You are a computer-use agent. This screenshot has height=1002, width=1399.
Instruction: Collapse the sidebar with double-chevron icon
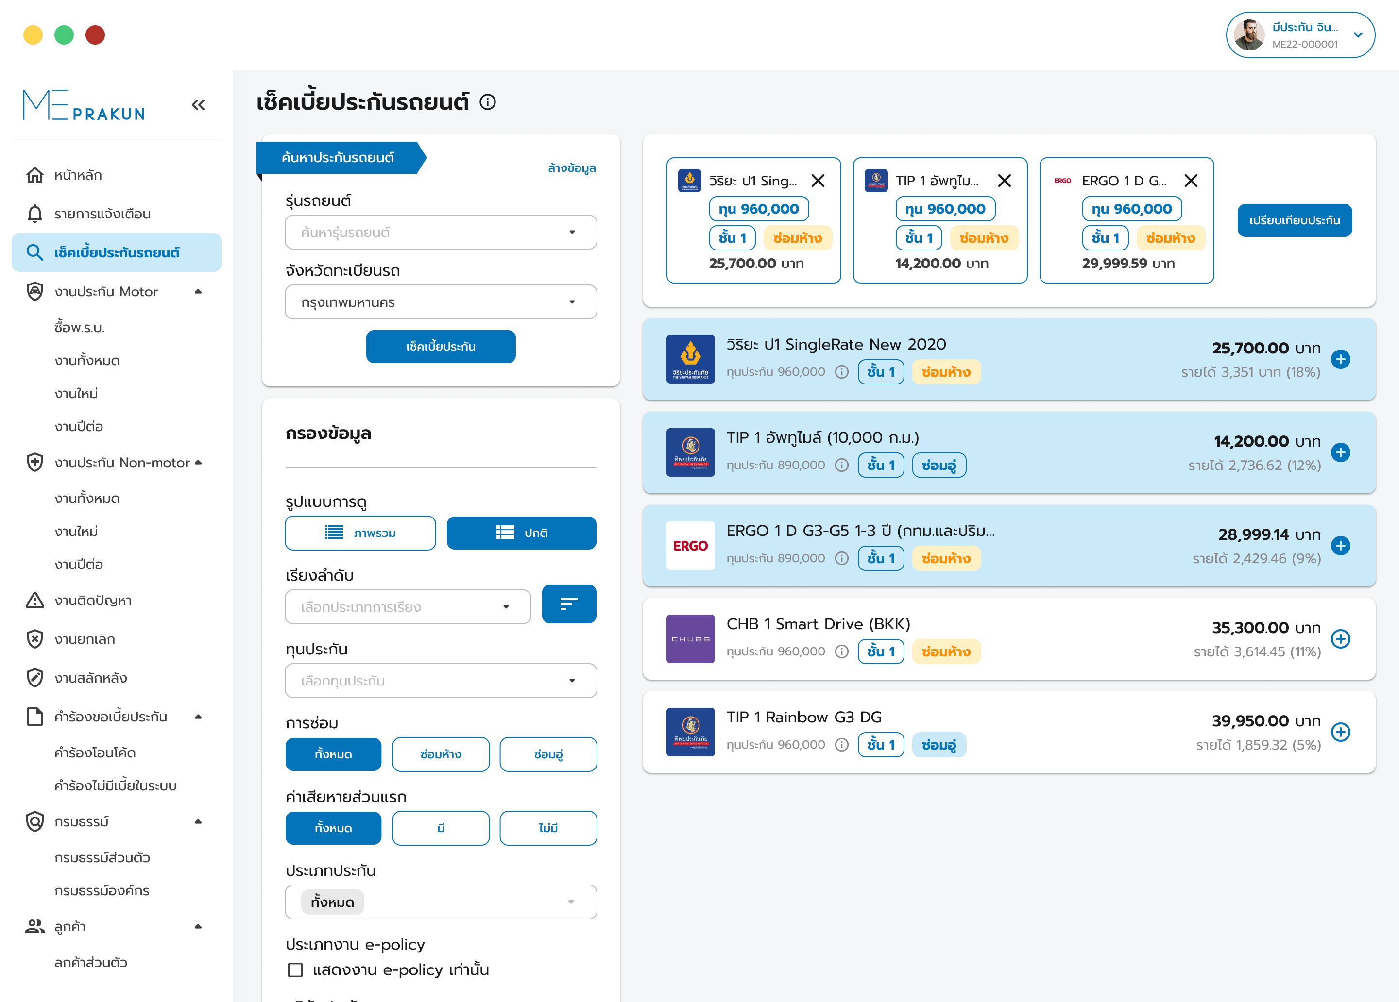[x=198, y=105]
